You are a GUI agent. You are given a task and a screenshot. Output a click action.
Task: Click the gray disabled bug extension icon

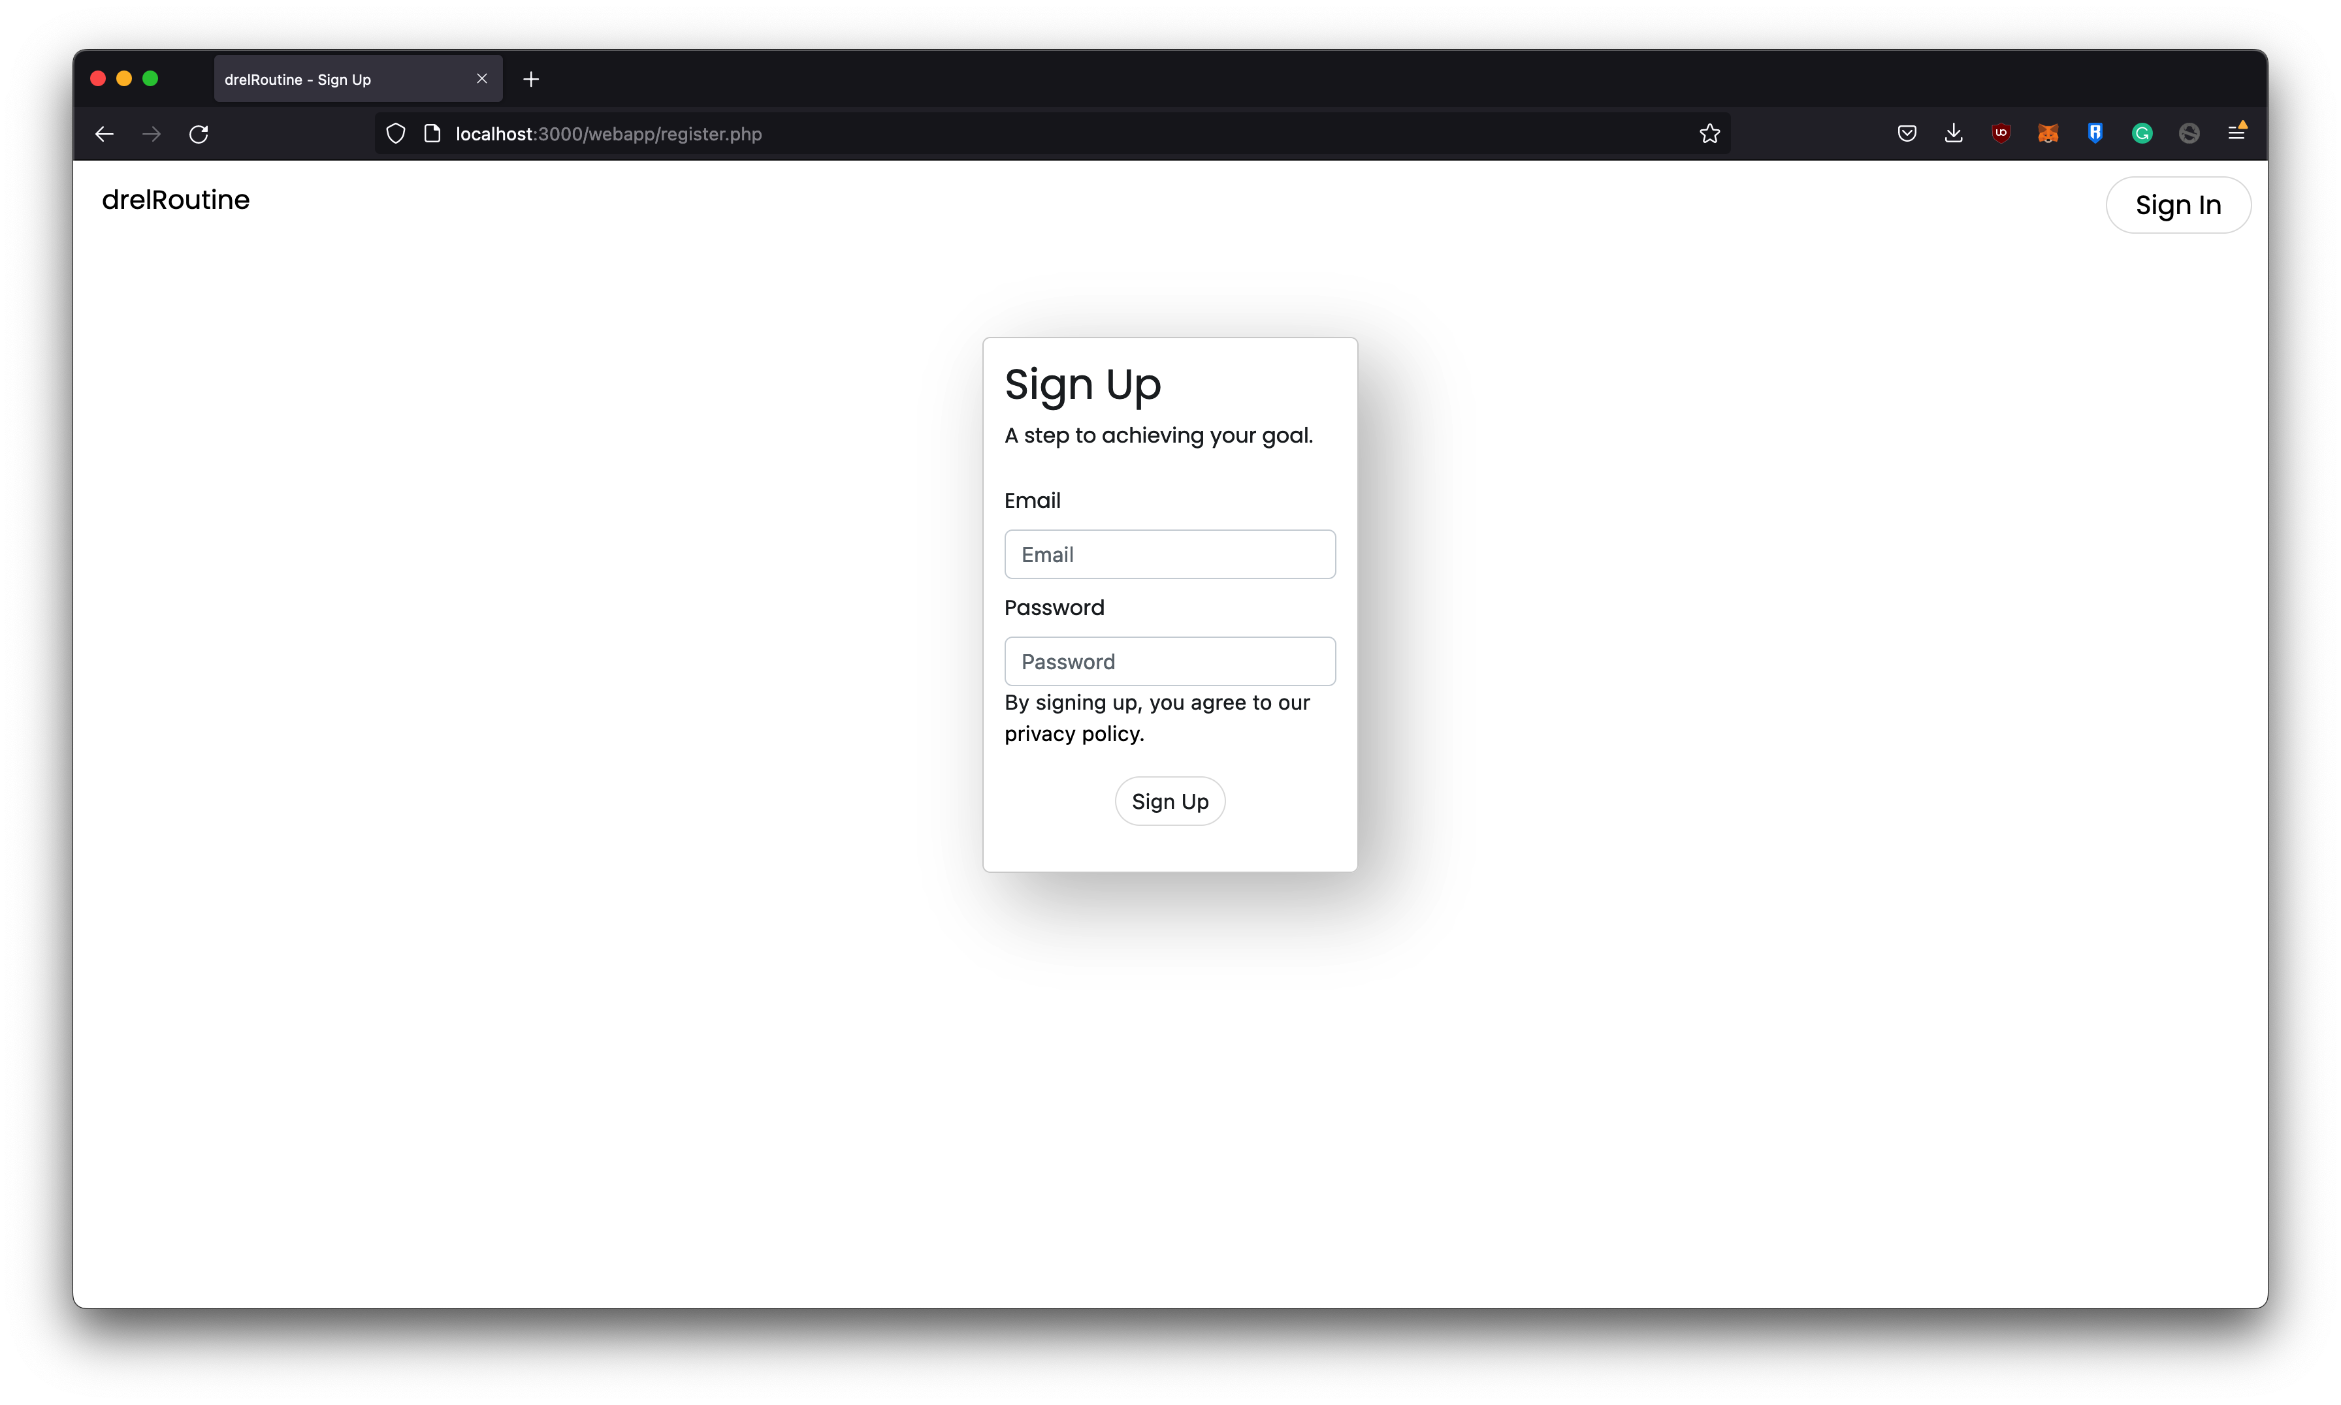tap(2189, 133)
